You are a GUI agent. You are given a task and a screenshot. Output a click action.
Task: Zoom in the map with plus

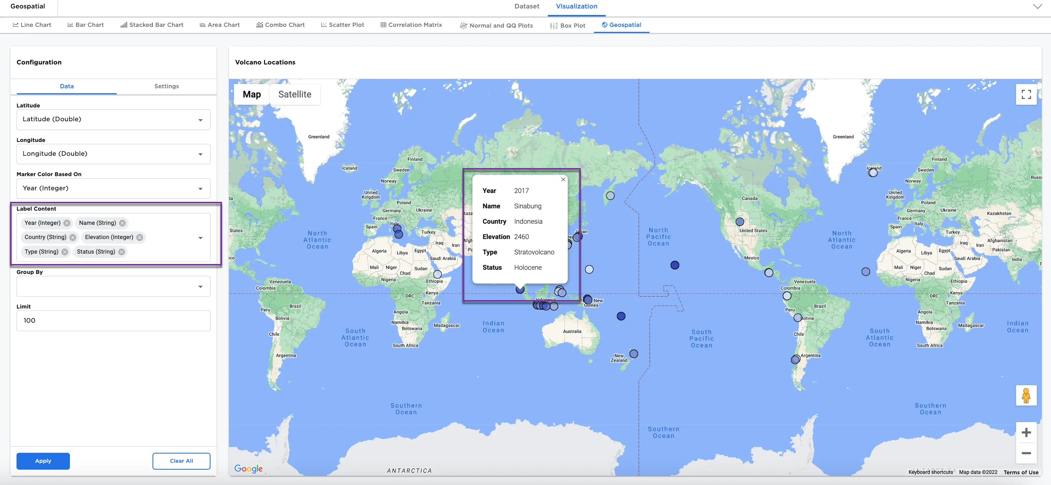coord(1026,432)
